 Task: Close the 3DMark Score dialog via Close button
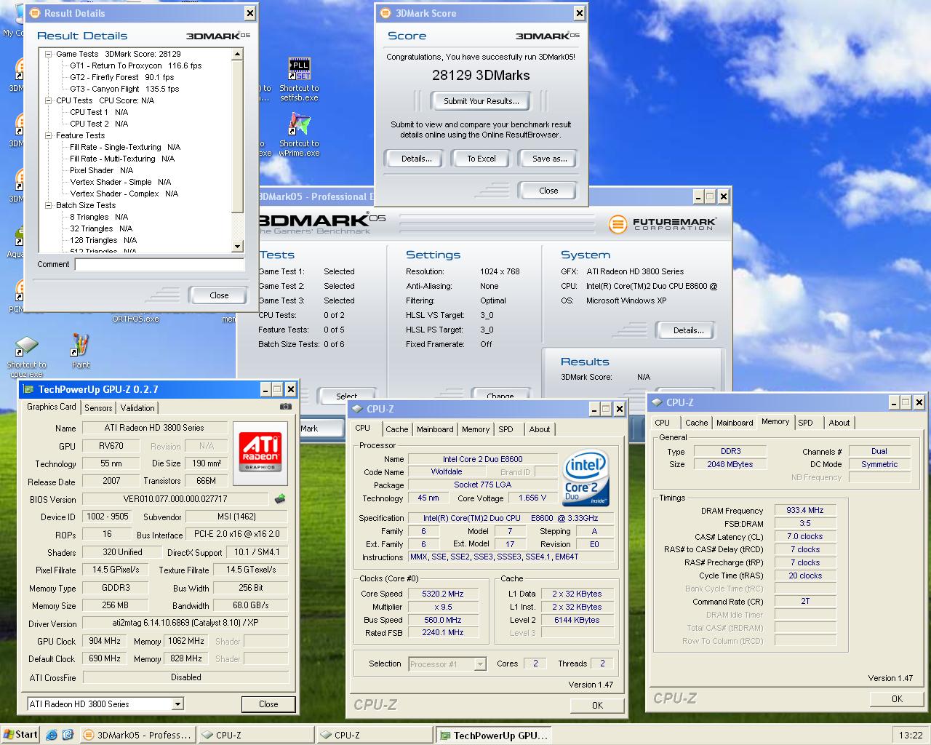click(548, 191)
